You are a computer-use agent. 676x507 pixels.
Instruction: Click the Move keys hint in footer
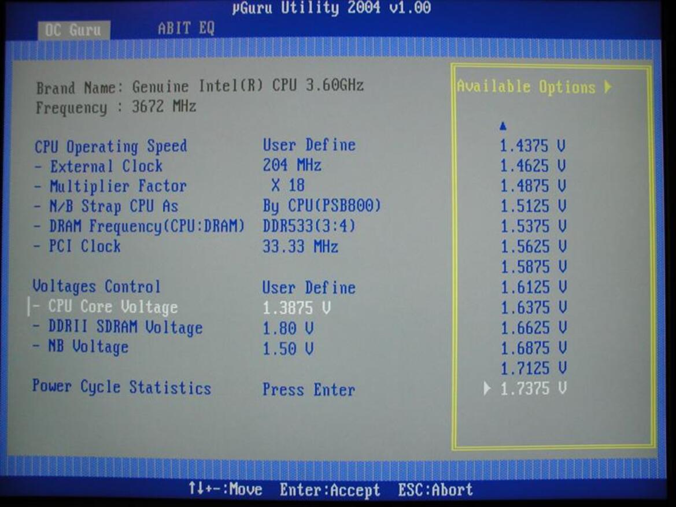click(225, 489)
